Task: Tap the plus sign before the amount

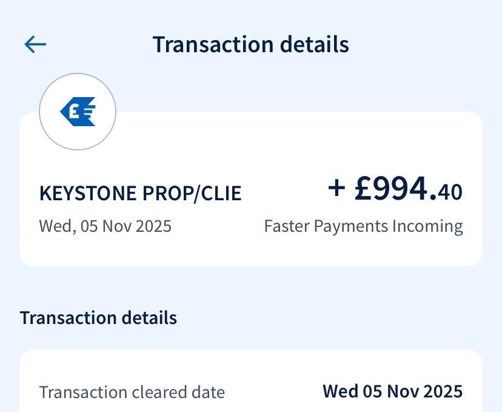Action: (x=336, y=189)
